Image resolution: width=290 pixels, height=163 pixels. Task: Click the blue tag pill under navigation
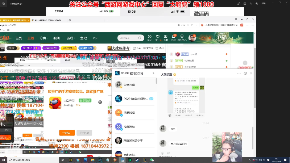pos(87,48)
